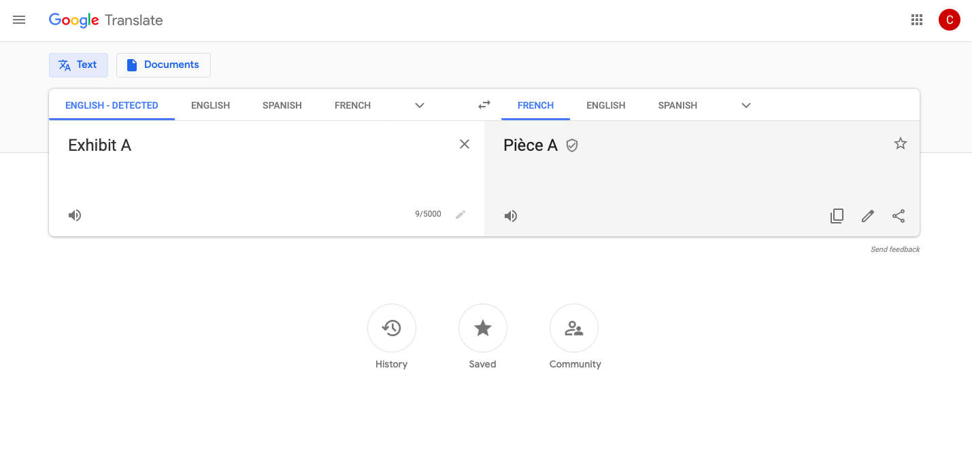Expand the source language list

(x=420, y=105)
